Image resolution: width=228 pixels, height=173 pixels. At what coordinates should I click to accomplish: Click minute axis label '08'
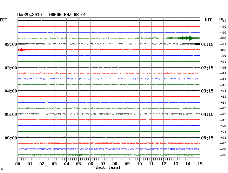tap(115, 164)
